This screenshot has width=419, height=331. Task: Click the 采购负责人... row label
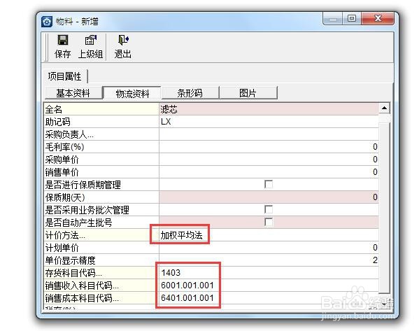101,134
